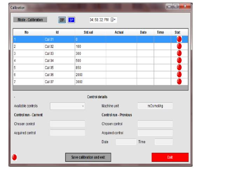The width and height of the screenshot is (245, 172).
Task: Select 3P calibration mode
Action: pyautogui.click(x=71, y=20)
